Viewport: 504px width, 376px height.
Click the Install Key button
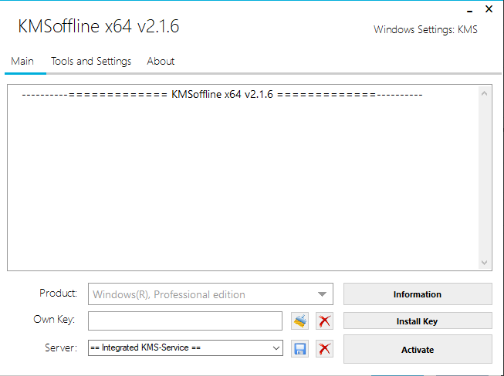pos(418,321)
